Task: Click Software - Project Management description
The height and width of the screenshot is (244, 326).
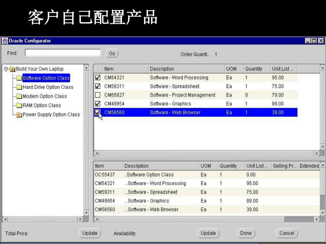Action: coord(183,95)
